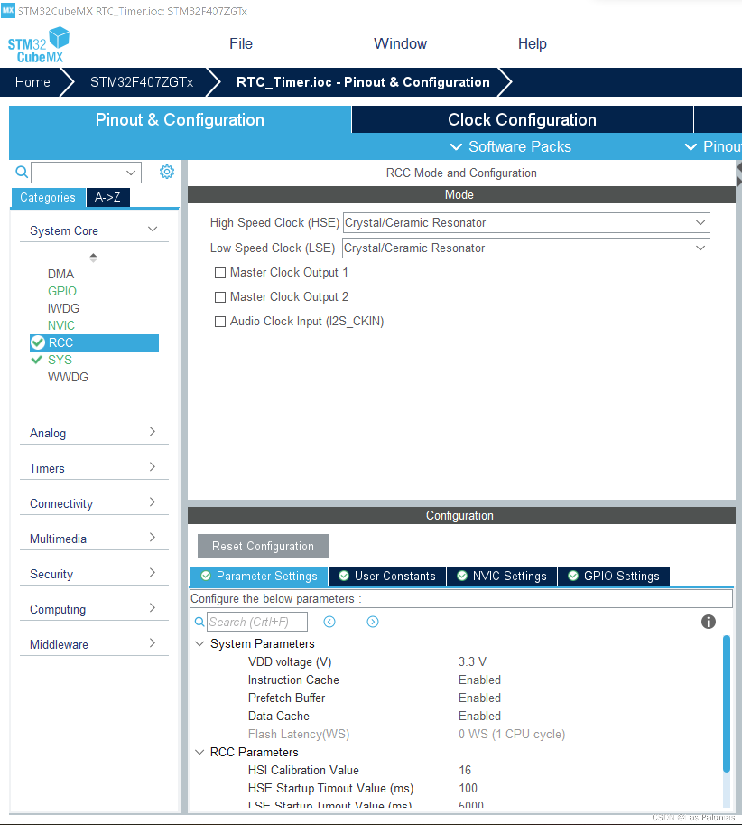Click the RTC_Timer.ioc breadcrumb

click(x=363, y=82)
